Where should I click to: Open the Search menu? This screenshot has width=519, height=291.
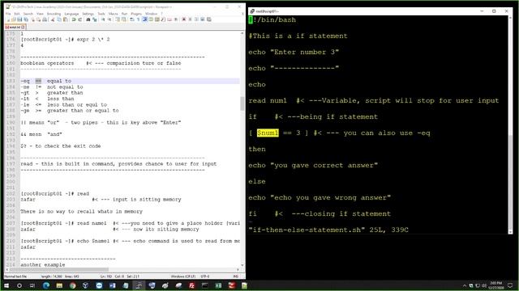(x=28, y=14)
